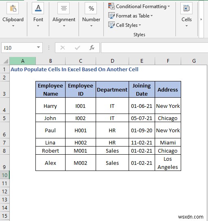Screen dimensions: 208x221
Task: Expand the Alignment group dropdown arrow
Action: point(64,26)
